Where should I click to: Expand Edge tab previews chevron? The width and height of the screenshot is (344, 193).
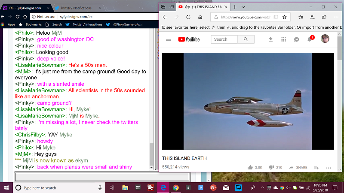[x=243, y=7]
